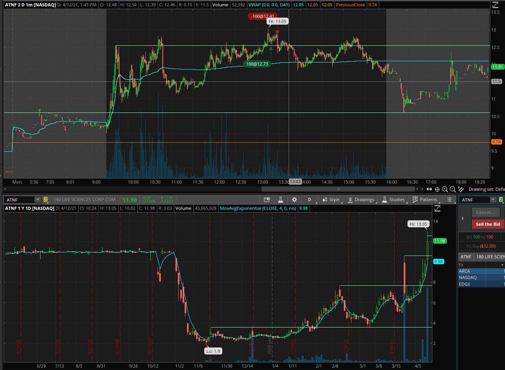Image resolution: width=505 pixels, height=370 pixels.
Task: Open the Style menu
Action: [x=331, y=200]
